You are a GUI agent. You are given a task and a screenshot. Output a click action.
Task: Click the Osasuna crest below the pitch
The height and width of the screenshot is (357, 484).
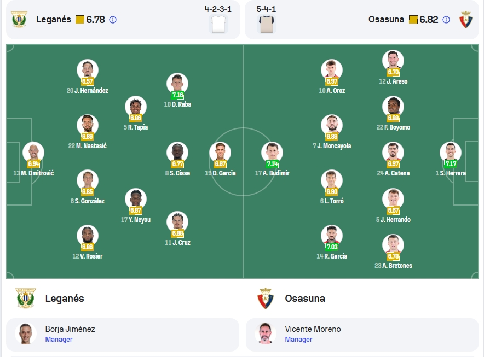click(266, 298)
